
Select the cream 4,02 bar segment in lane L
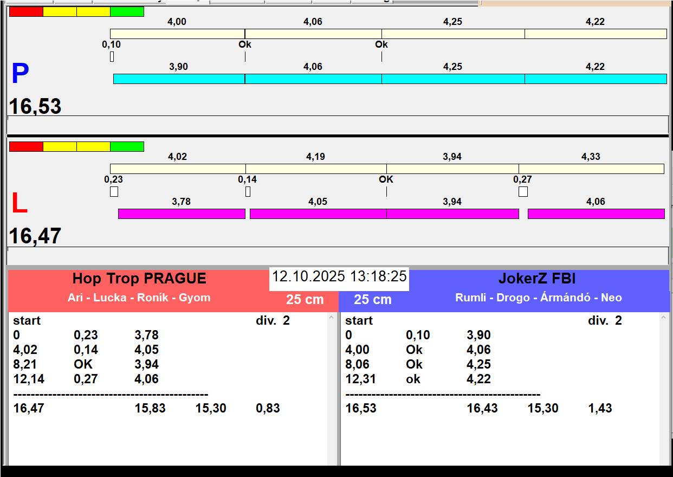click(x=178, y=169)
